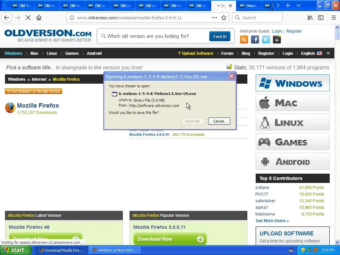
Task: Focus the browser Search box
Action: 257,18
